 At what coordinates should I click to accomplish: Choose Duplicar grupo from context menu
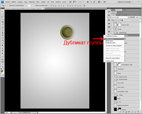[114, 39]
